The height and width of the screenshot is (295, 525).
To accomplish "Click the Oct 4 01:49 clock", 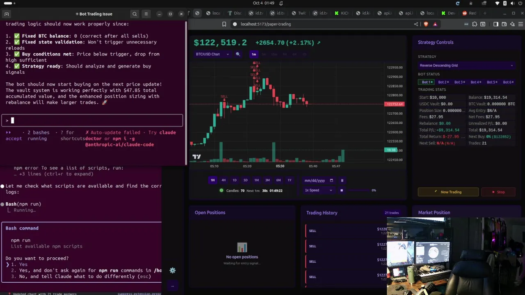I will coord(263,3).
